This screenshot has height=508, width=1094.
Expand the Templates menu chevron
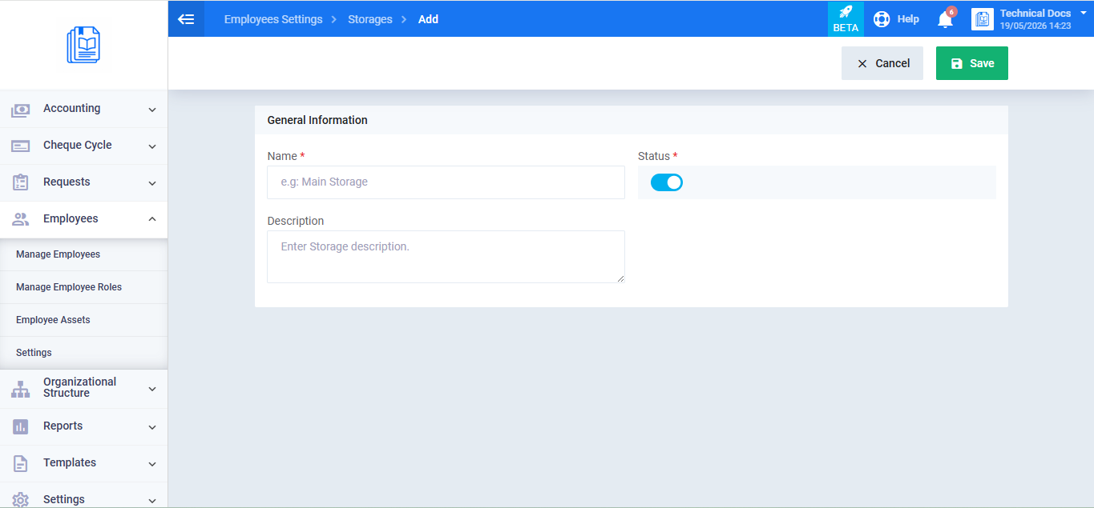(x=152, y=464)
